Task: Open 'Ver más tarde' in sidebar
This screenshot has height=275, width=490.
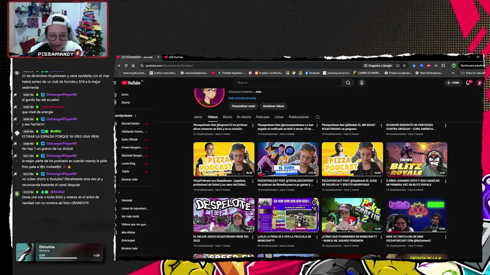Action: click(x=130, y=217)
